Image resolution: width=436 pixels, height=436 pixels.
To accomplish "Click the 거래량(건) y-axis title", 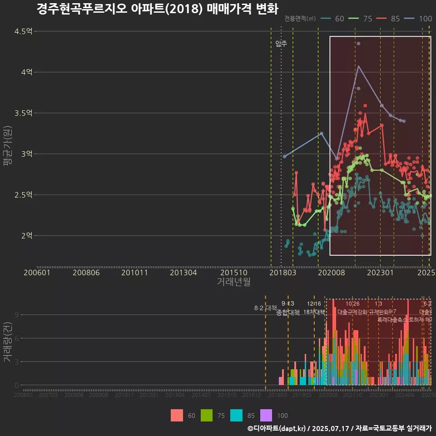I will tap(8, 342).
